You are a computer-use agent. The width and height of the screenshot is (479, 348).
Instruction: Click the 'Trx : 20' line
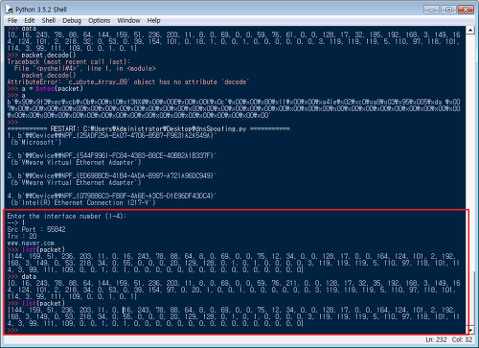tap(22, 236)
